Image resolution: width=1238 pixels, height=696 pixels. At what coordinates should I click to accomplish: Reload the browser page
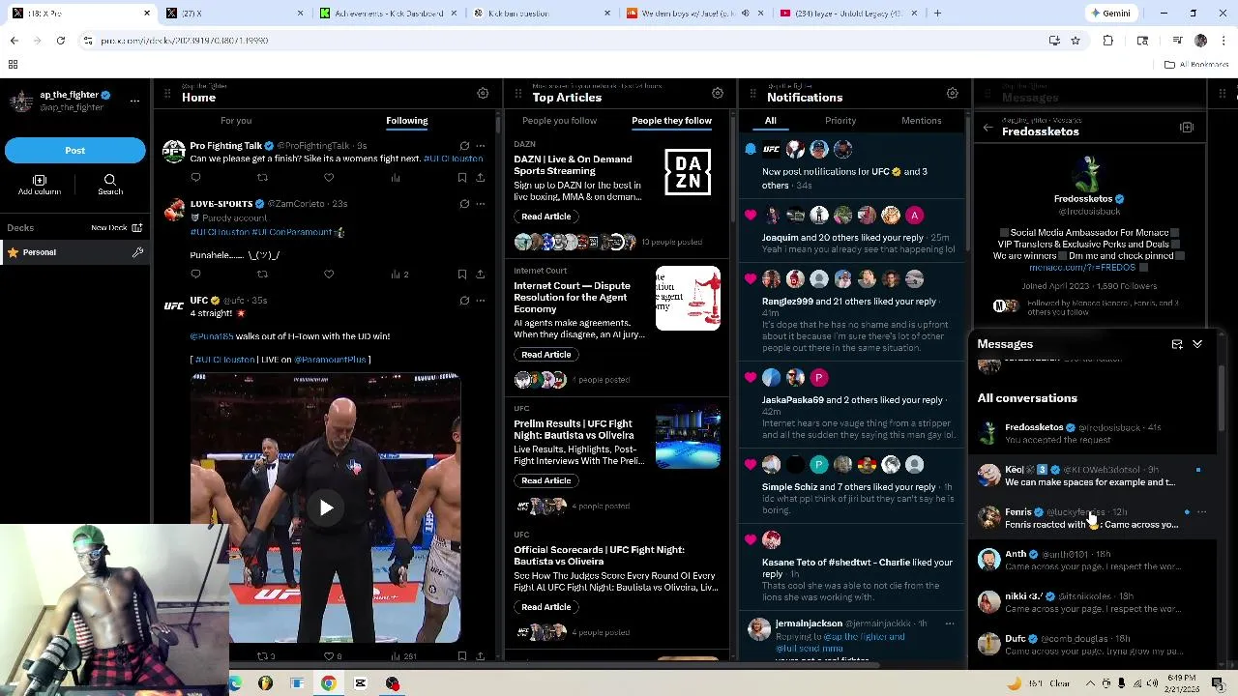(61, 41)
